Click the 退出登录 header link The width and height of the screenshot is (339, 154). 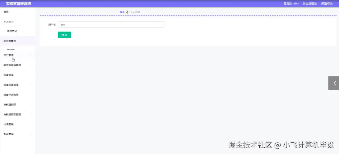tap(327, 3)
